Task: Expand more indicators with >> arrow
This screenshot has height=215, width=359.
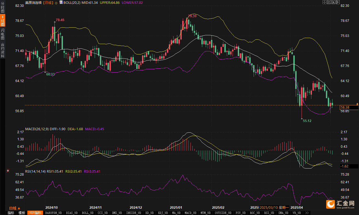Action: point(307,213)
